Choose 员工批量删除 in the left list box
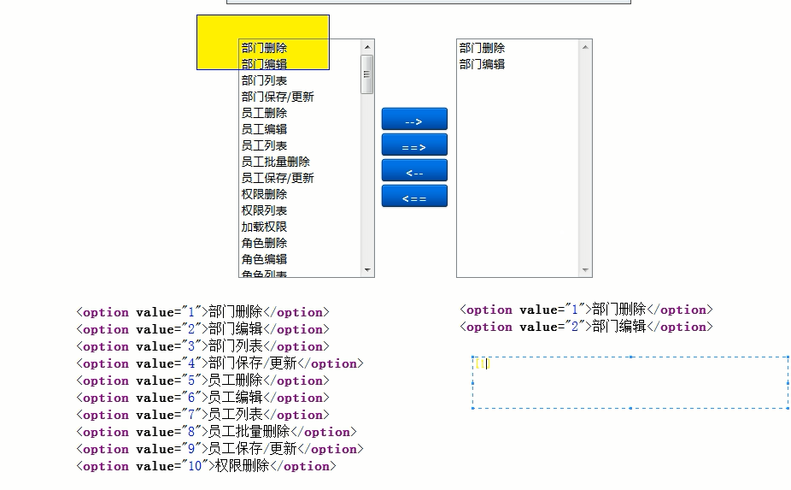 click(x=275, y=162)
